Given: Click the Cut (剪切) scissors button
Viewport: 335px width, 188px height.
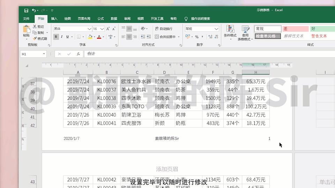Looking at the screenshot, I should [38, 27].
